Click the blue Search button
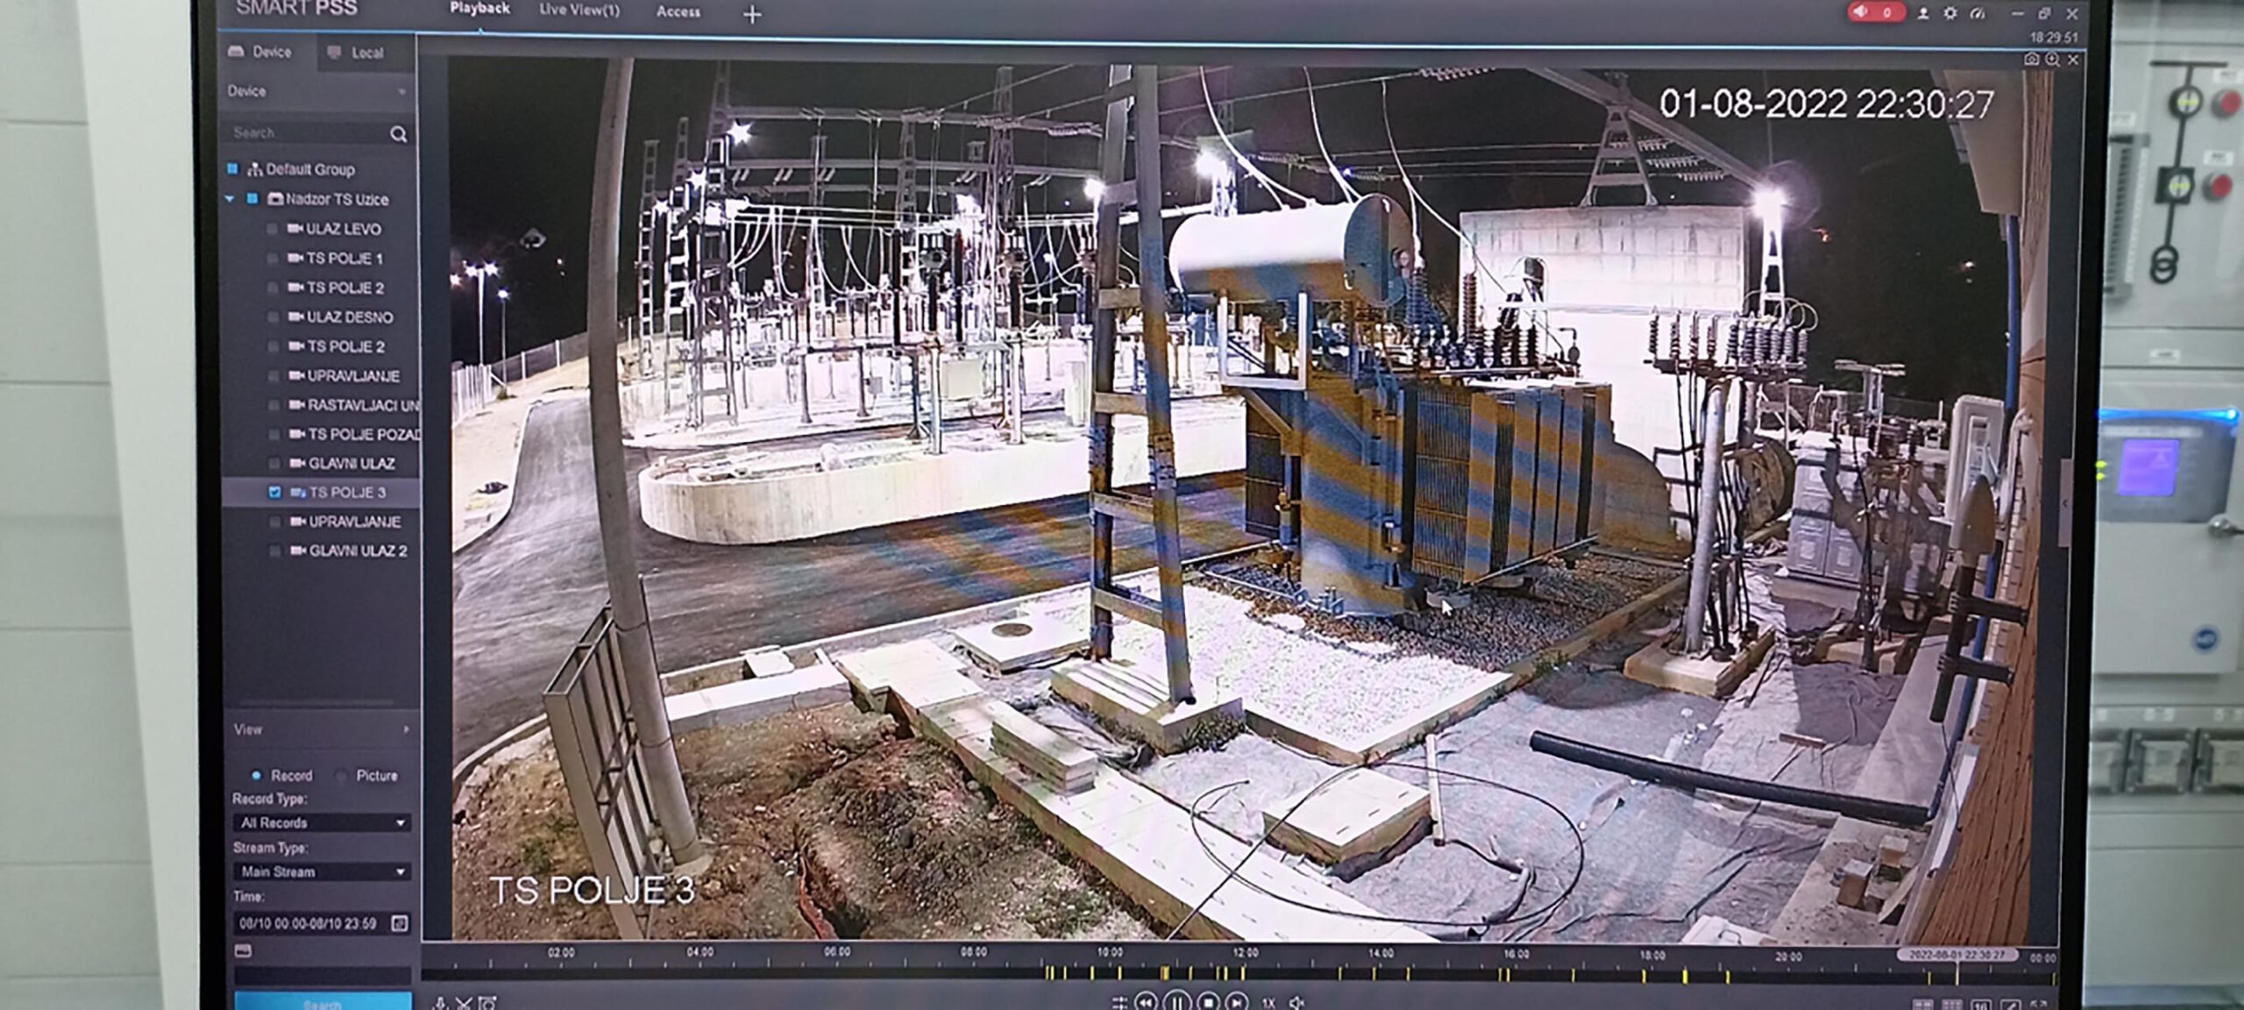This screenshot has width=2244, height=1010. (x=322, y=1002)
